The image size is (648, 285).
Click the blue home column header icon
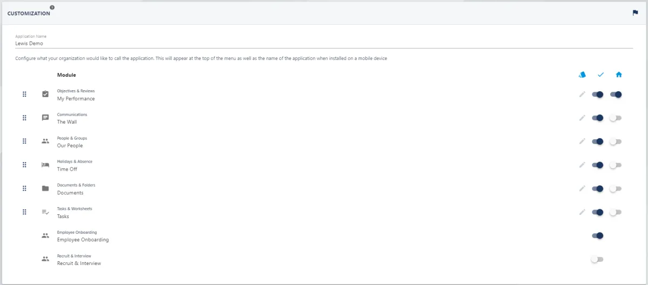619,75
